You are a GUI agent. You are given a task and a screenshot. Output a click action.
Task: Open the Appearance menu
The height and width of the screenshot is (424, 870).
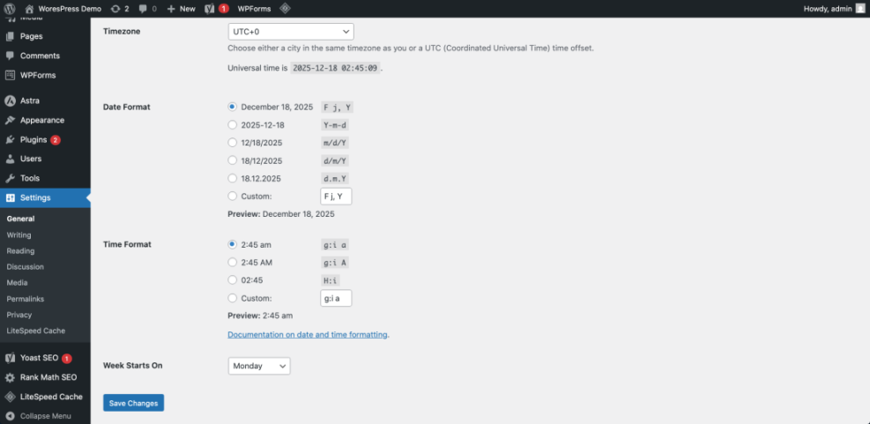(x=42, y=120)
